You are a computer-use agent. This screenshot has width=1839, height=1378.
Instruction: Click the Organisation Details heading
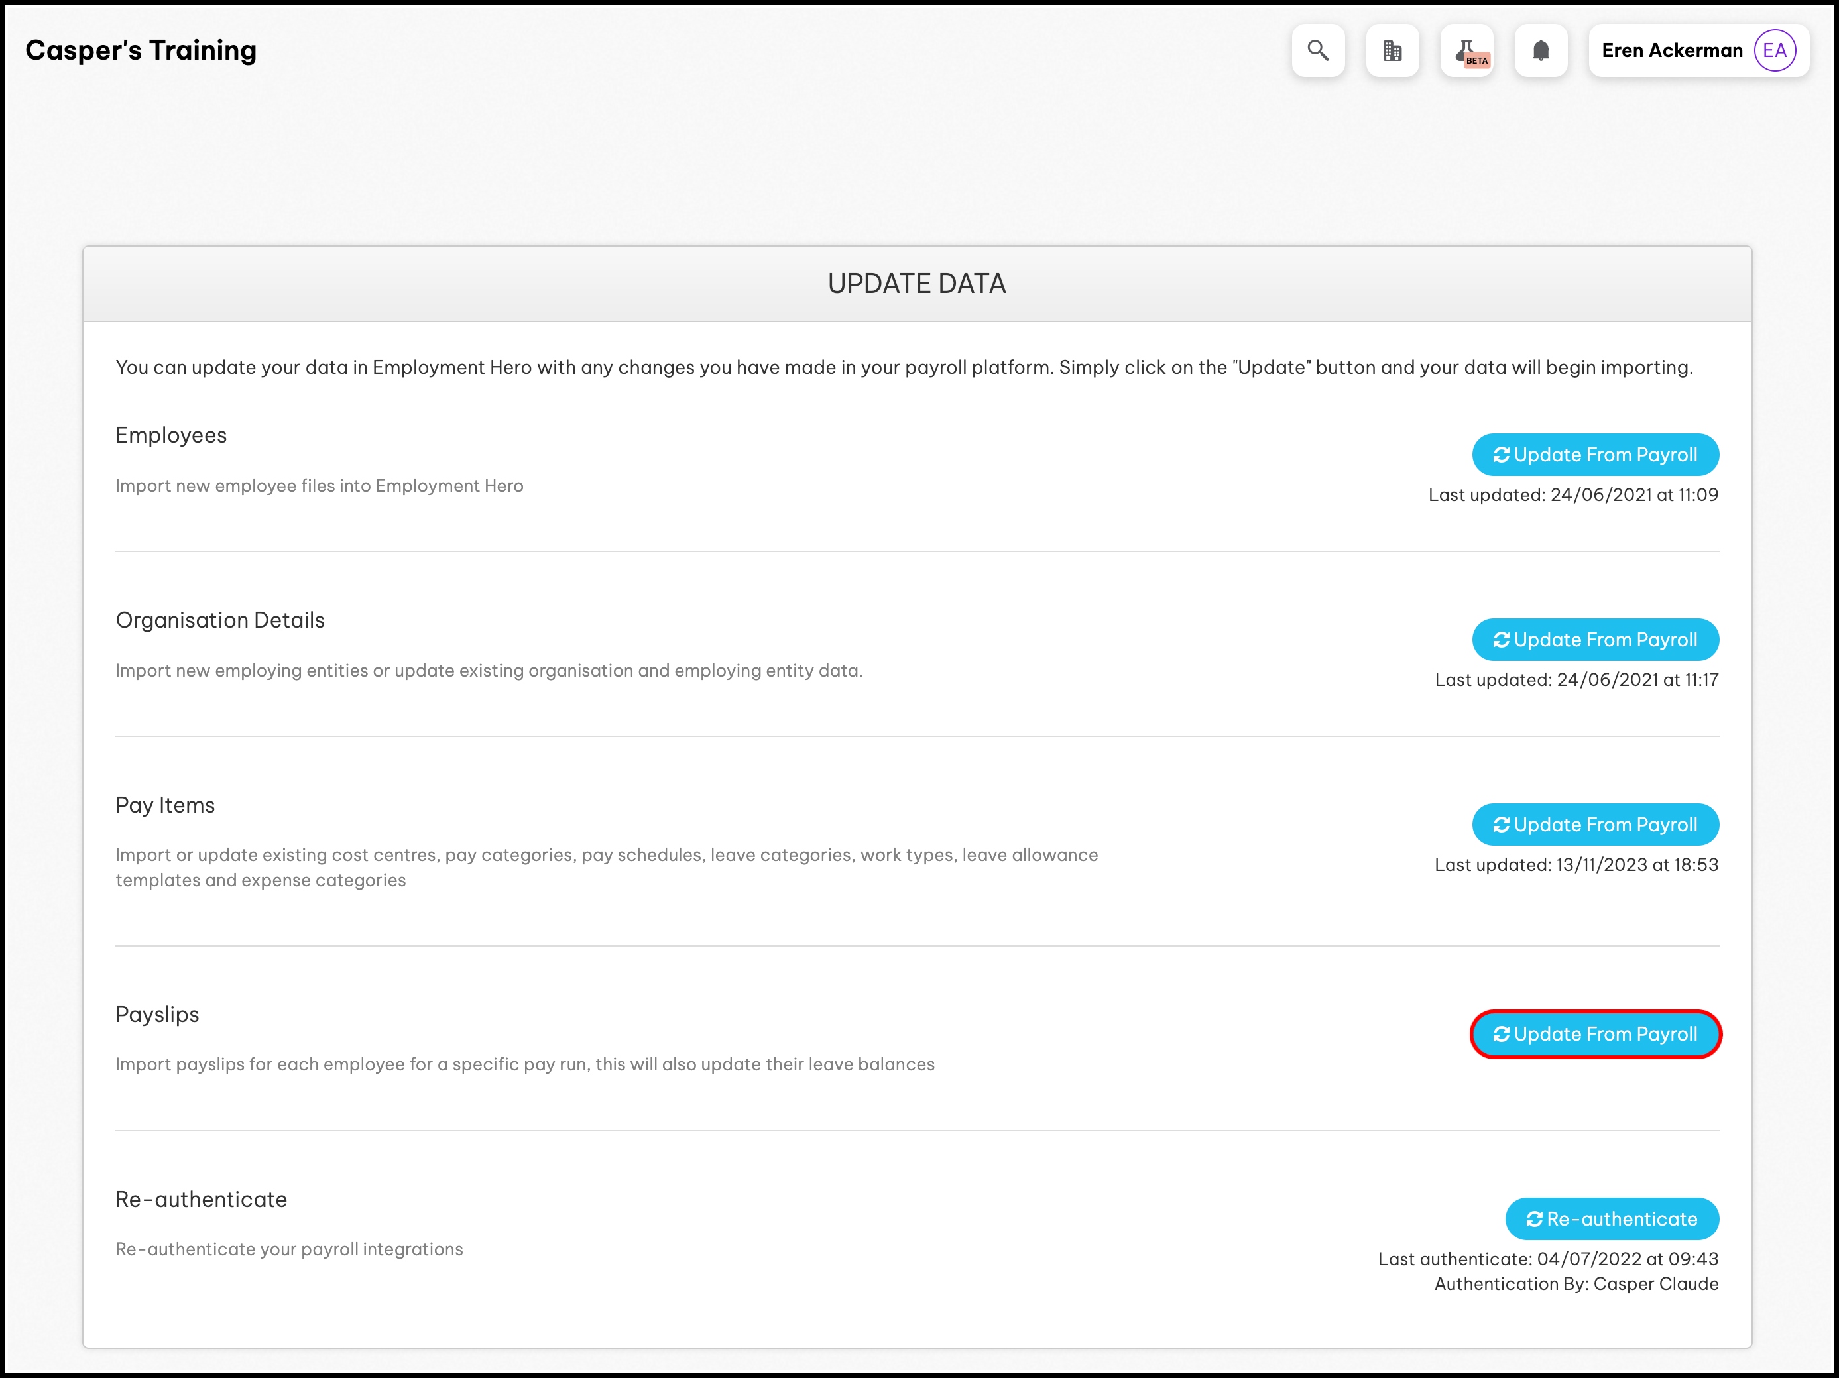tap(220, 620)
